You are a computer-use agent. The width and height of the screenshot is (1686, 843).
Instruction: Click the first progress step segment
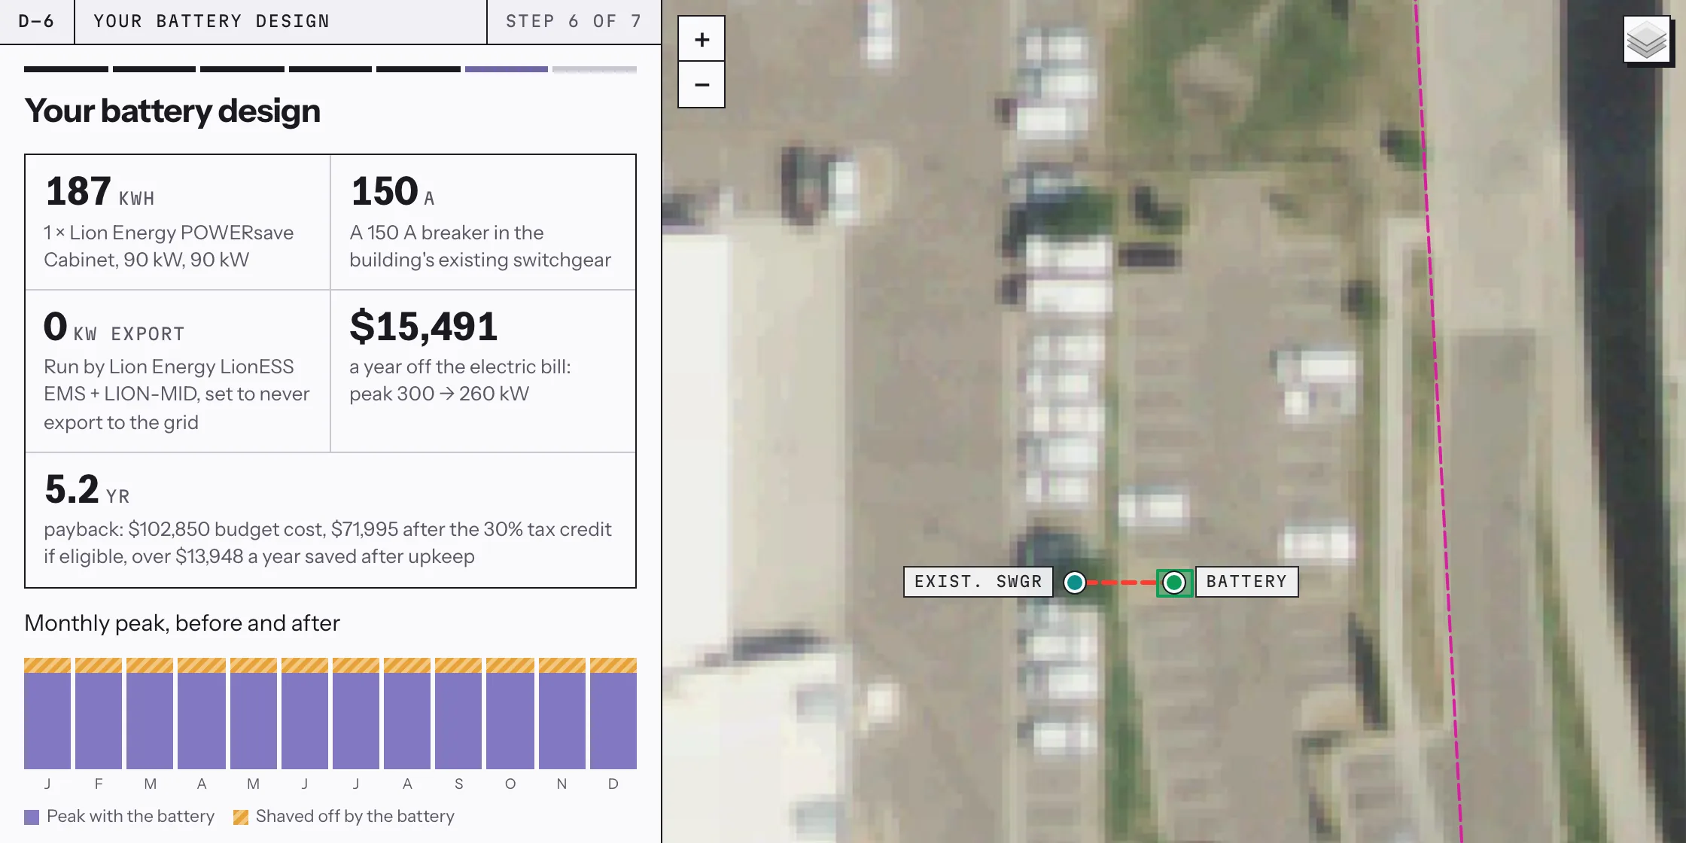[x=66, y=69]
